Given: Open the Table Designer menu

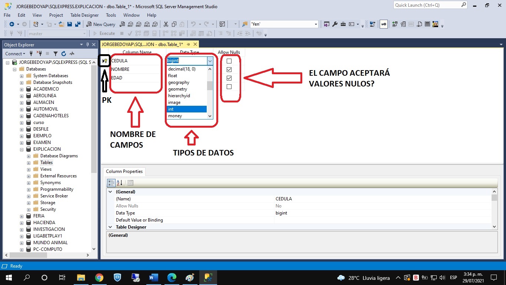Looking at the screenshot, I should tap(84, 15).
